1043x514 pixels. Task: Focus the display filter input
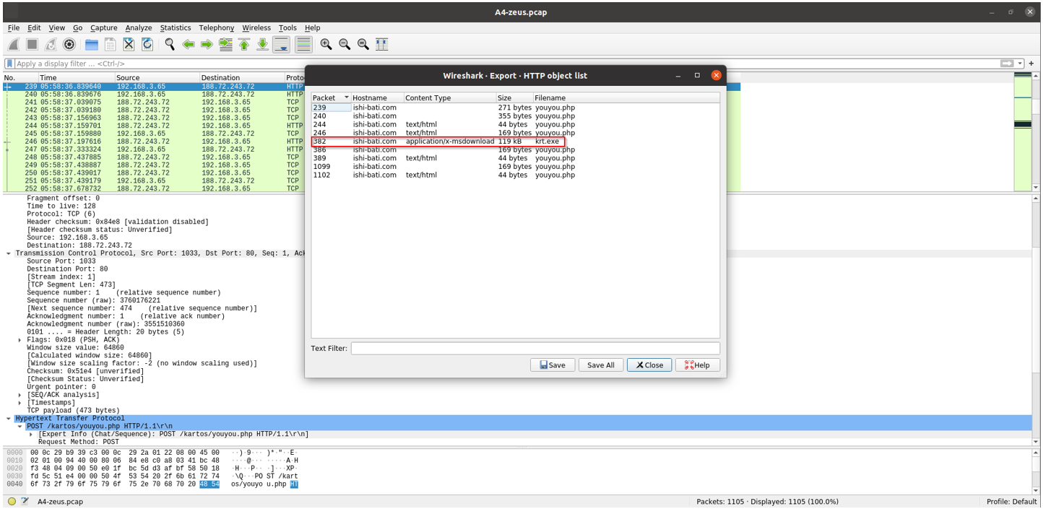click(x=506, y=64)
